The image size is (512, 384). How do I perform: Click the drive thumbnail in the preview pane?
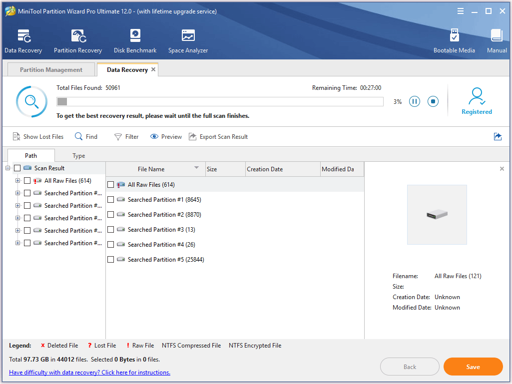437,215
